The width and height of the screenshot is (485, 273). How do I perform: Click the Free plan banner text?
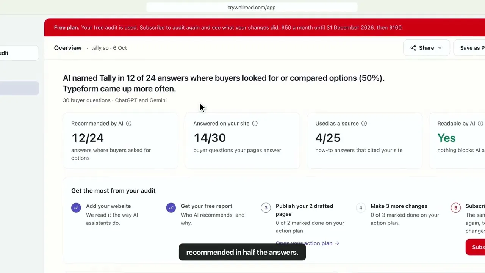228,27
